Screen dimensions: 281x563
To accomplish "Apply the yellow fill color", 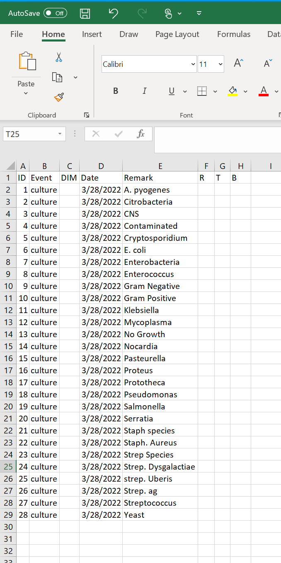I will [233, 91].
